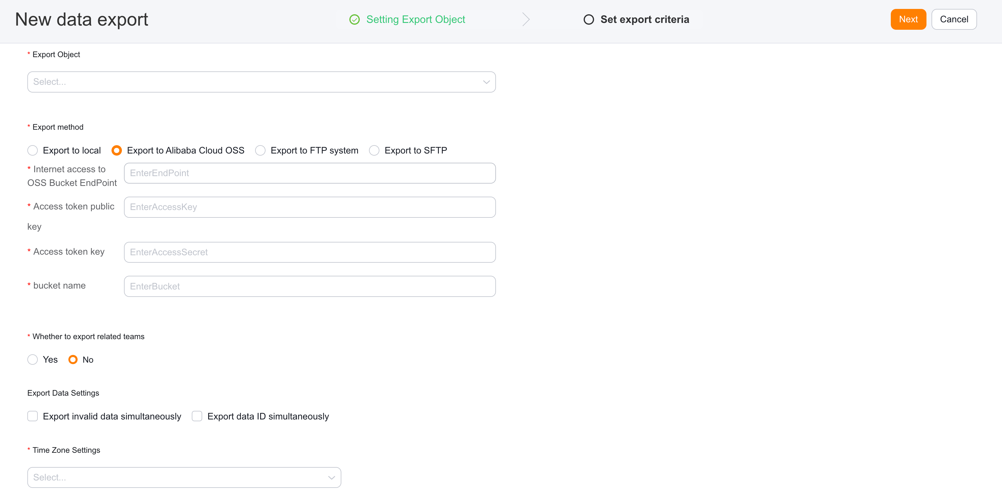The image size is (1002, 498).
Task: Click the empty circle step icon
Action: (x=588, y=19)
